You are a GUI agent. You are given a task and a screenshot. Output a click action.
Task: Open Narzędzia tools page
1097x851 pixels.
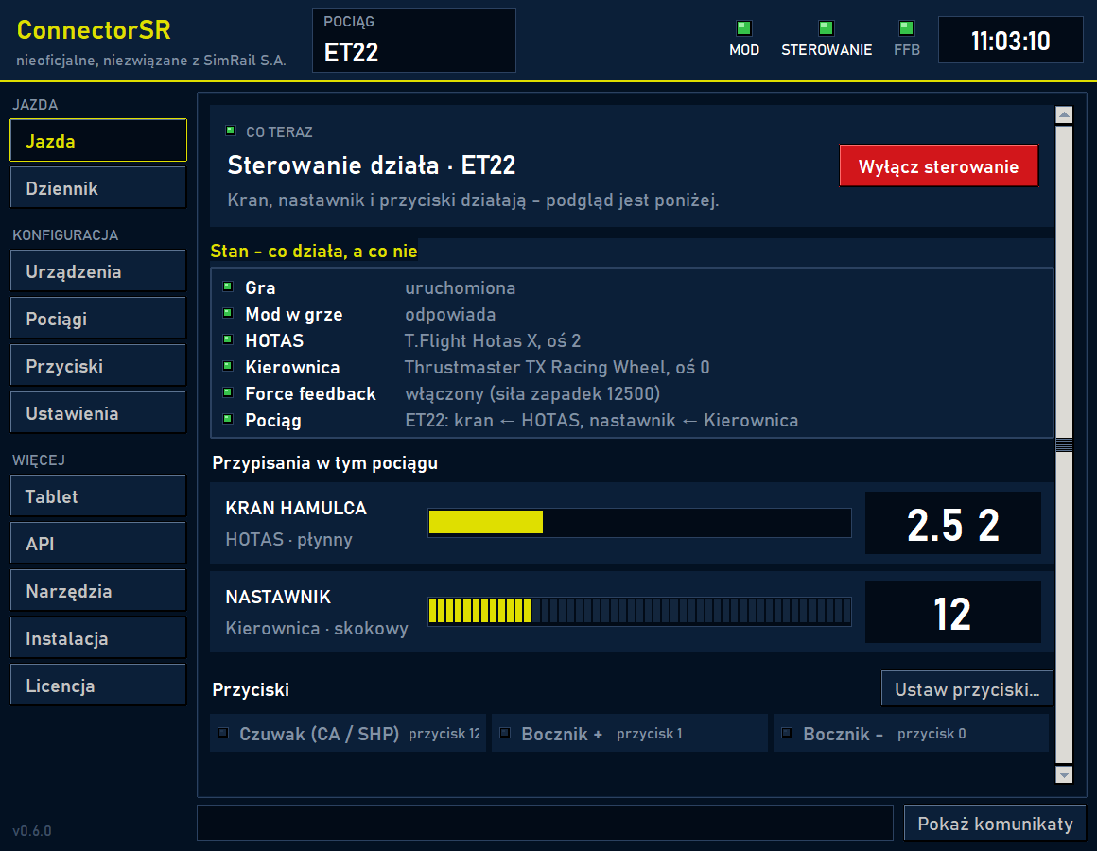[98, 591]
